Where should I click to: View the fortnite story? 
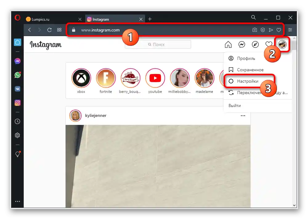[106, 78]
